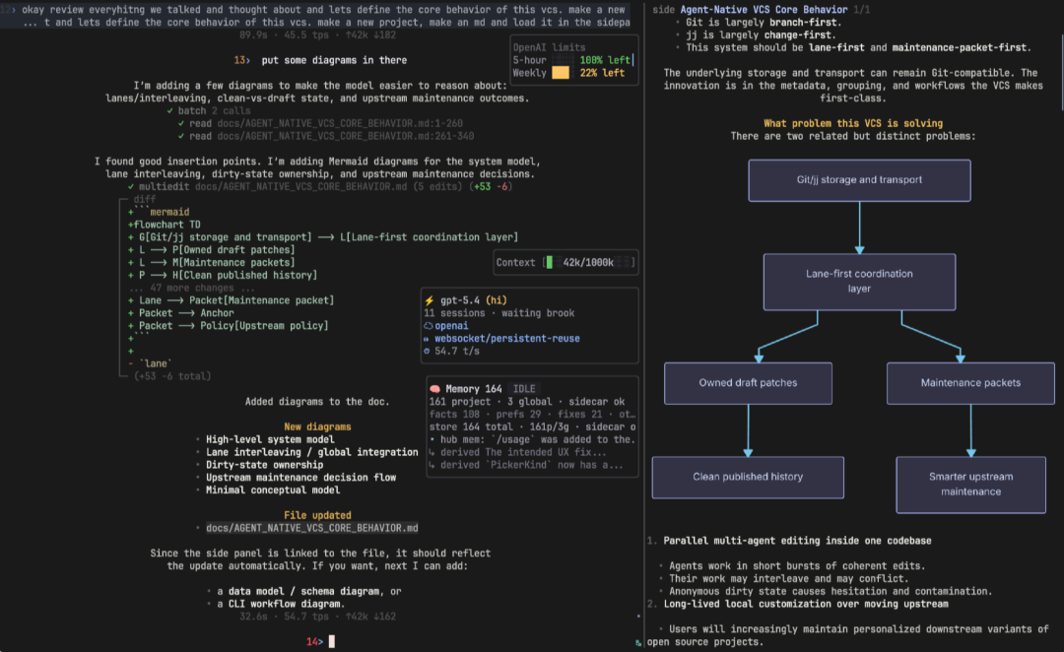The height and width of the screenshot is (652, 1064).
Task: Click 'What problem this VCS is solving' heading
Action: [x=853, y=123]
